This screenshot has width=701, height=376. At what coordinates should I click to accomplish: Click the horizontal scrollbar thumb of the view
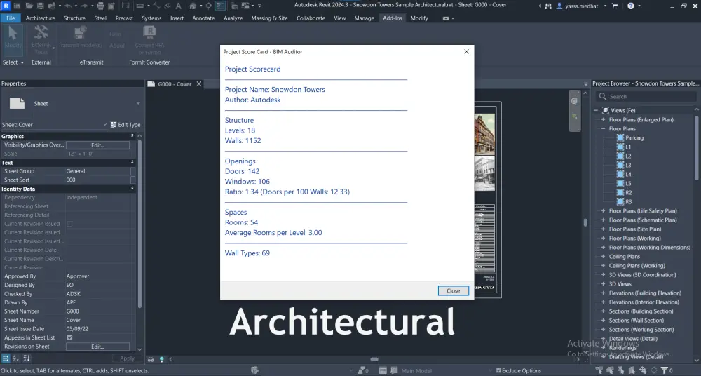[374, 359]
